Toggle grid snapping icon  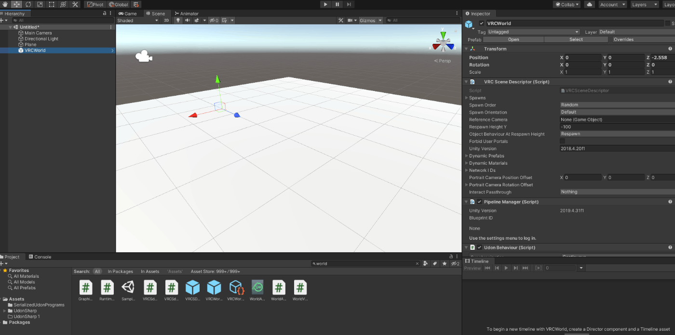point(136,4)
